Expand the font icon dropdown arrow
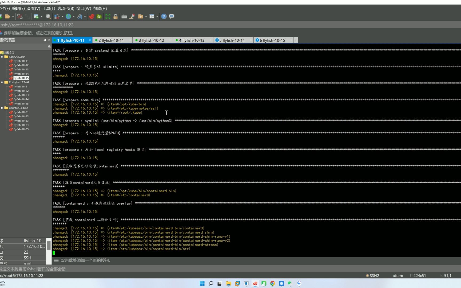Viewport: 461px width, 288px height. click(85, 17)
